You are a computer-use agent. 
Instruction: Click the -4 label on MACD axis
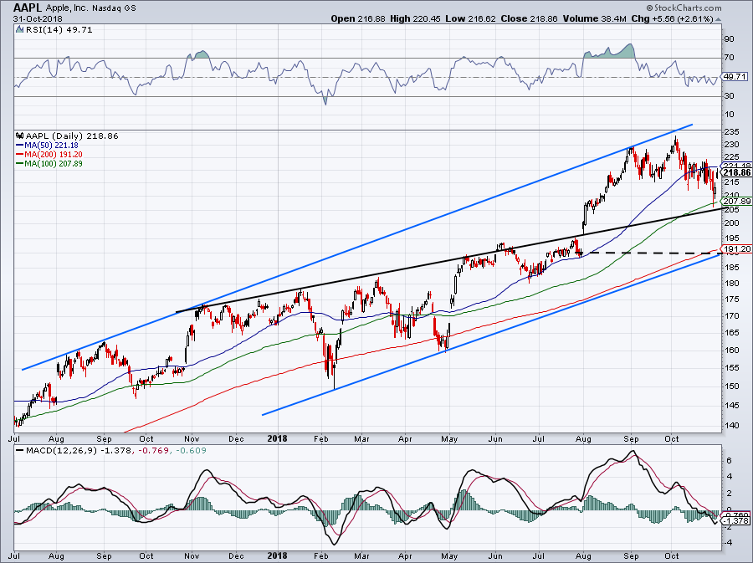[728, 543]
